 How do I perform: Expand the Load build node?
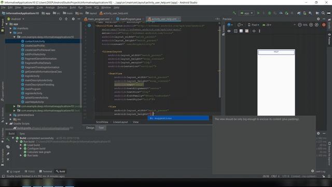point(21,145)
